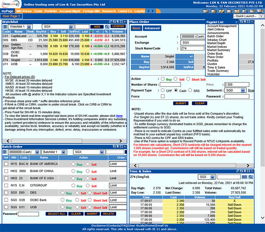
Task: Open the Watchlist column settings icon beside Watchlist 1
Action: coord(5,27)
